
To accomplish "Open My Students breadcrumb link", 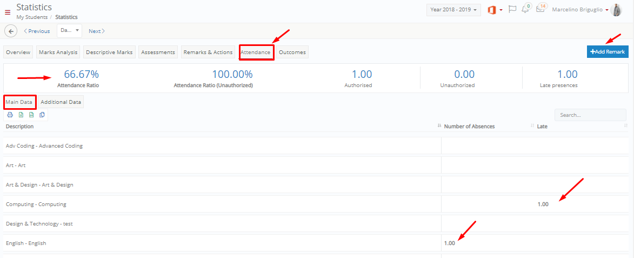I will 32,17.
